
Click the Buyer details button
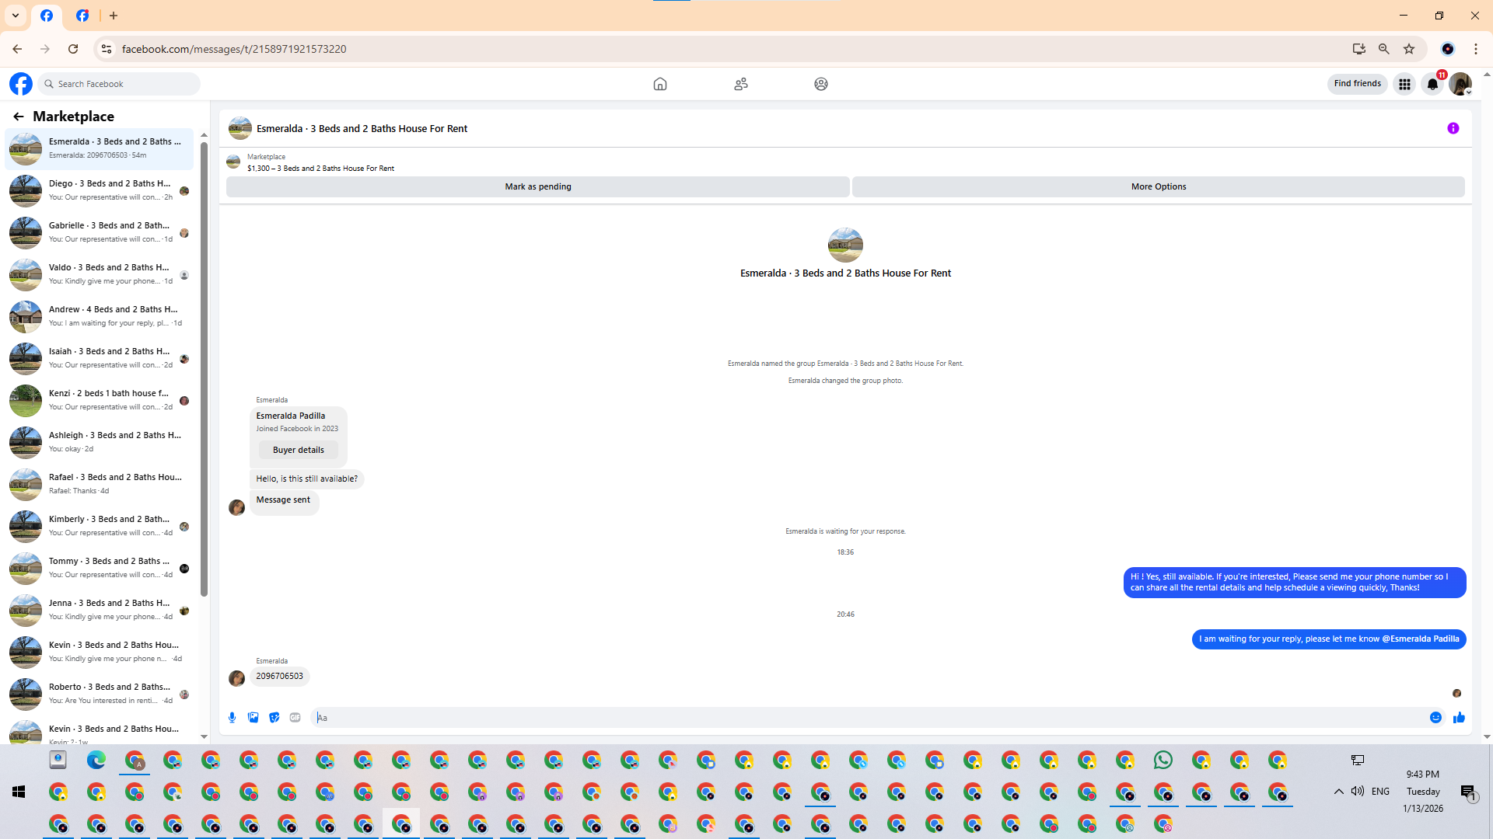(x=298, y=450)
